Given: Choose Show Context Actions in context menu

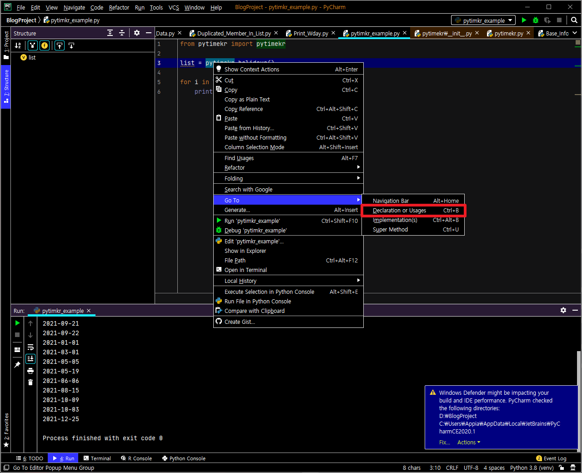Looking at the screenshot, I should pyautogui.click(x=288, y=70).
